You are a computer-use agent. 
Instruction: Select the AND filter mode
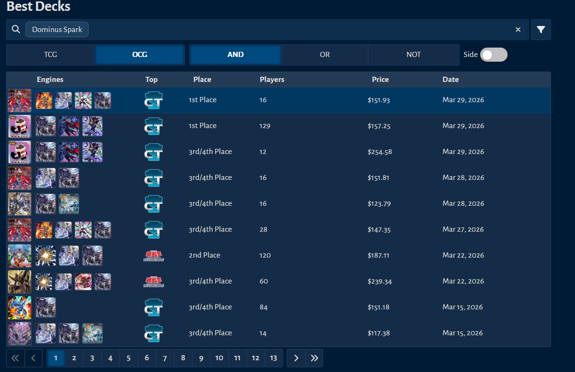tap(235, 55)
